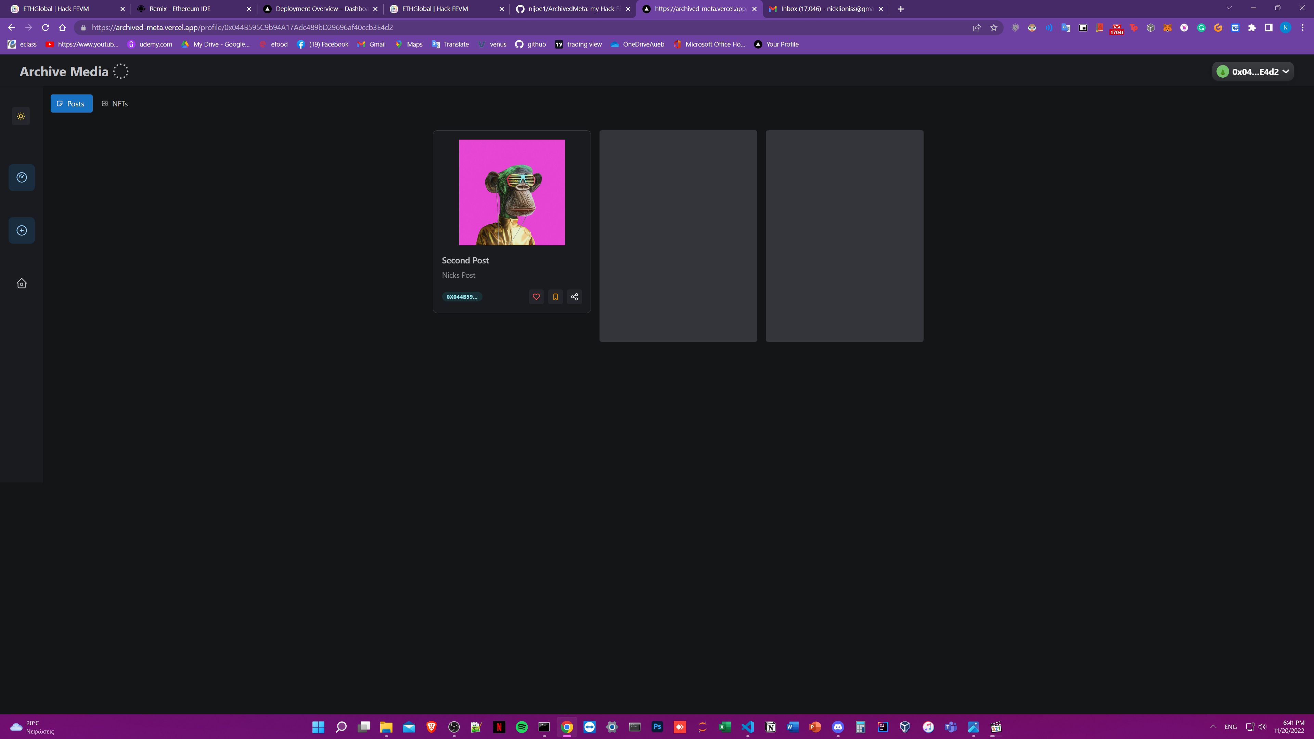Toggle split-screen side panel icon in toolbar
The image size is (1314, 739).
pyautogui.click(x=1268, y=27)
